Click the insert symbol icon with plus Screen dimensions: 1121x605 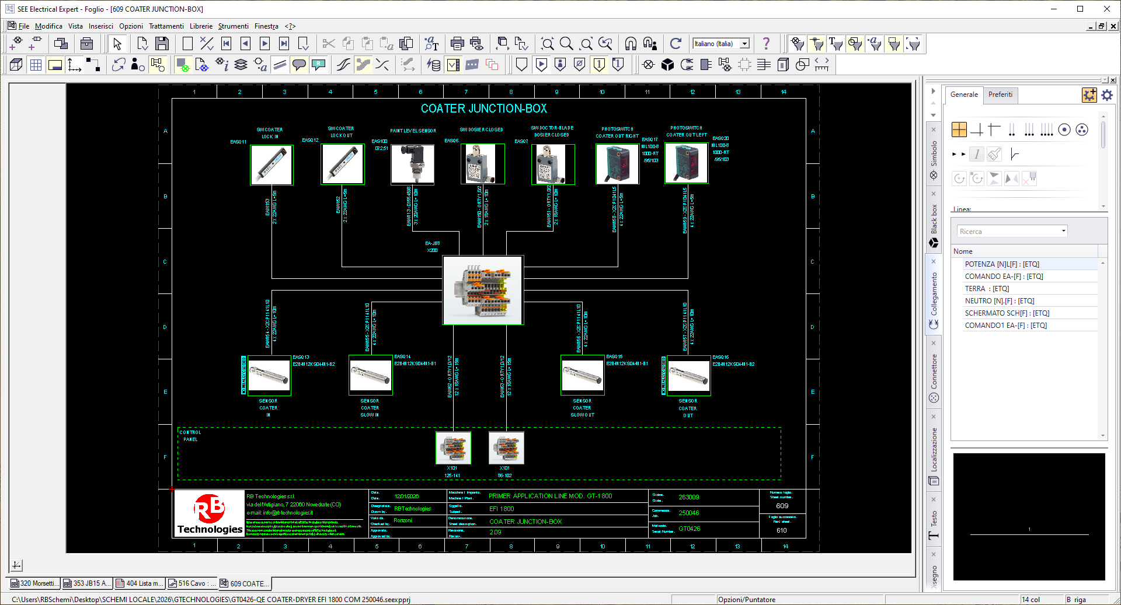[16, 44]
